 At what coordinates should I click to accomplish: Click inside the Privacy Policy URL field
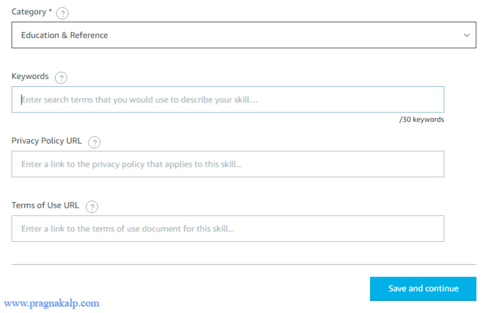coord(227,164)
